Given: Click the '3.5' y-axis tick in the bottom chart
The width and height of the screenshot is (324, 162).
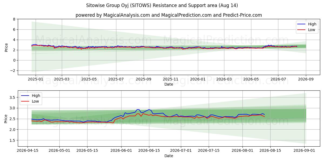Looking at the screenshot, I should tap(13, 97).
